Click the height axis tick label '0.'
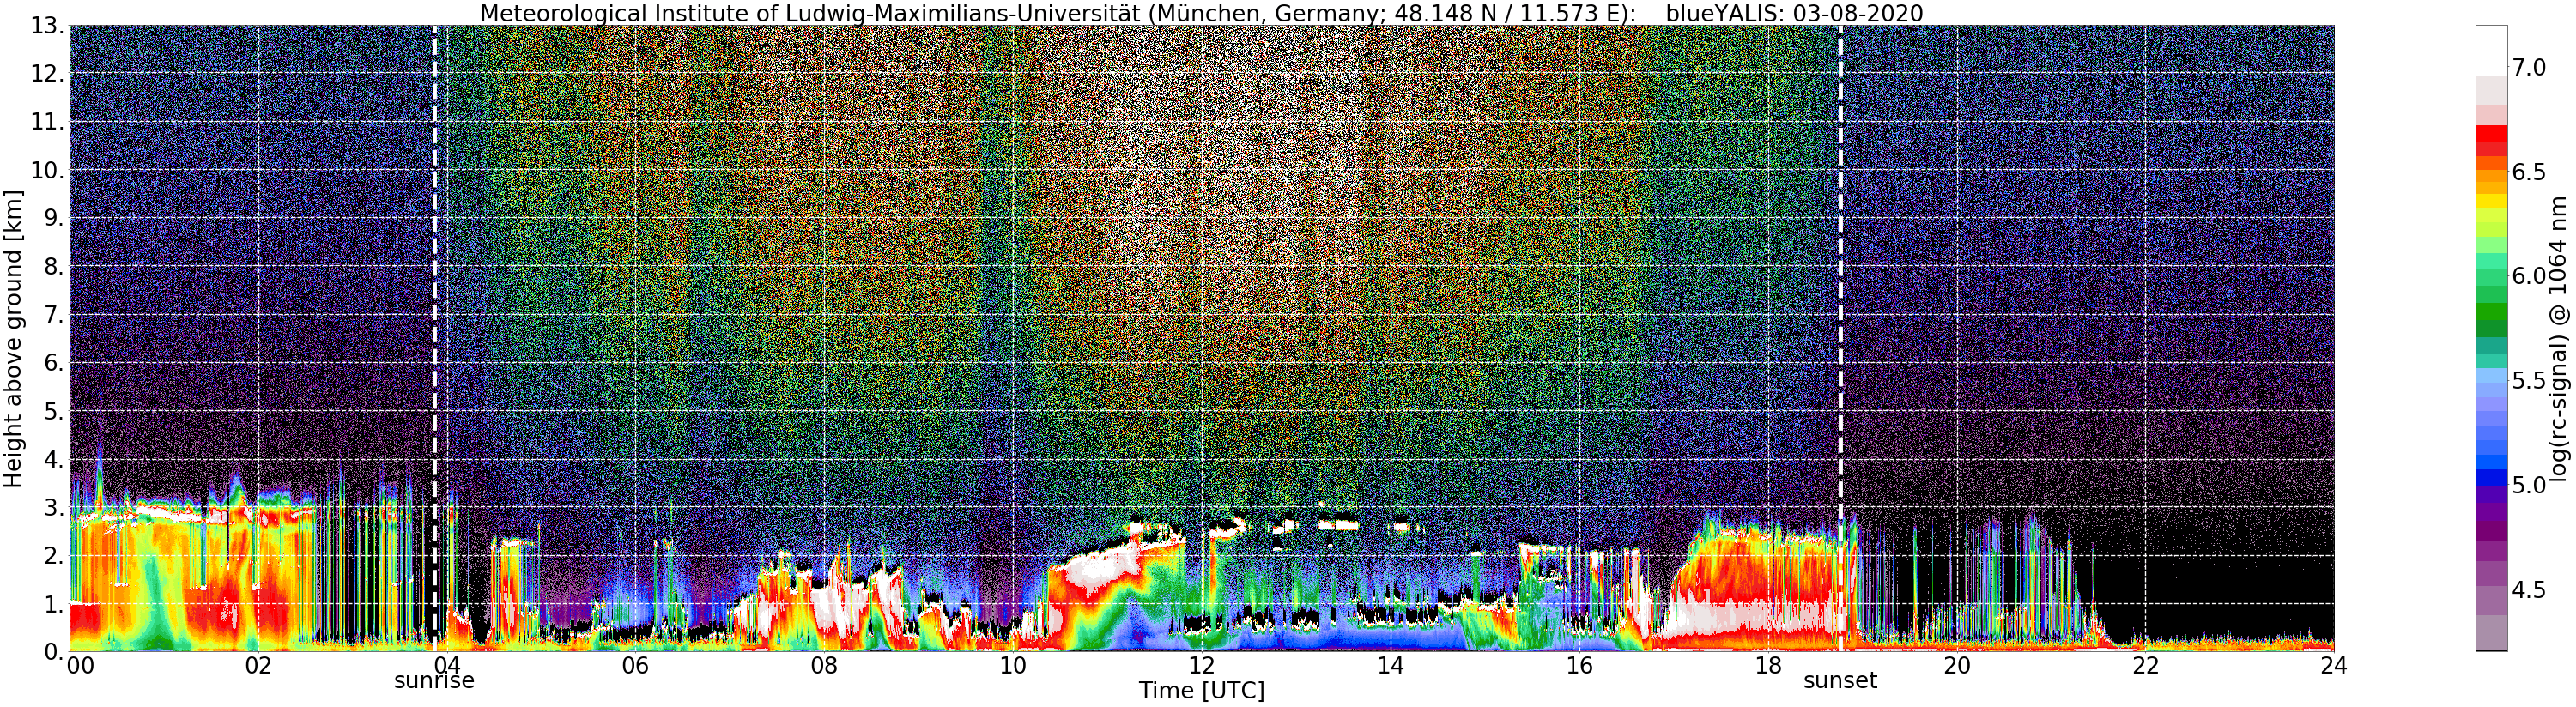The height and width of the screenshot is (707, 2576). (x=53, y=652)
